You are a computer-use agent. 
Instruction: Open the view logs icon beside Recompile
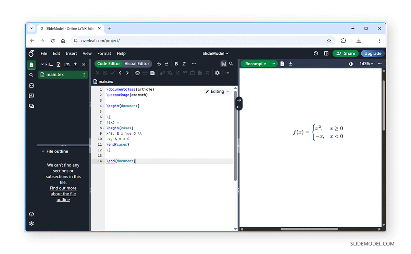282,64
